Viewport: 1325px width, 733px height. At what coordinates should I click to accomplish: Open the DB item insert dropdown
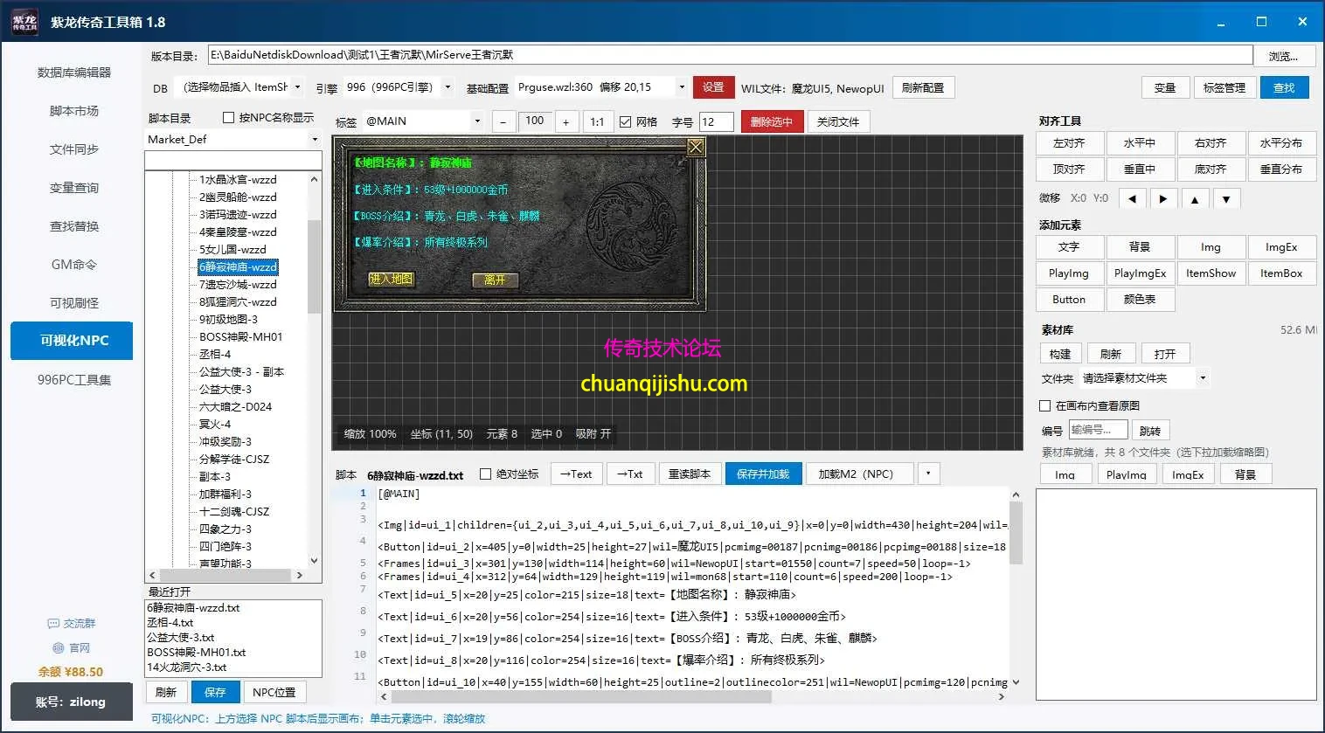pyautogui.click(x=242, y=86)
